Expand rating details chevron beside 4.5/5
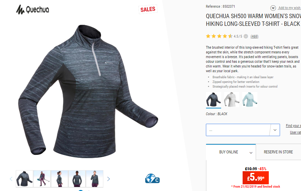The width and height of the screenshot is (301, 191). pyautogui.click(x=246, y=36)
